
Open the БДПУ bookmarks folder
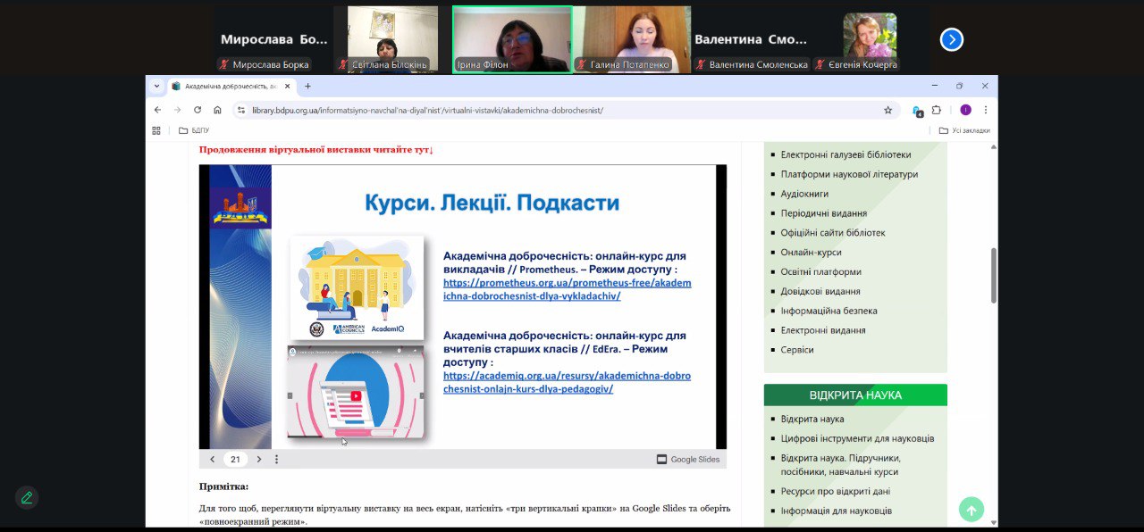click(194, 130)
